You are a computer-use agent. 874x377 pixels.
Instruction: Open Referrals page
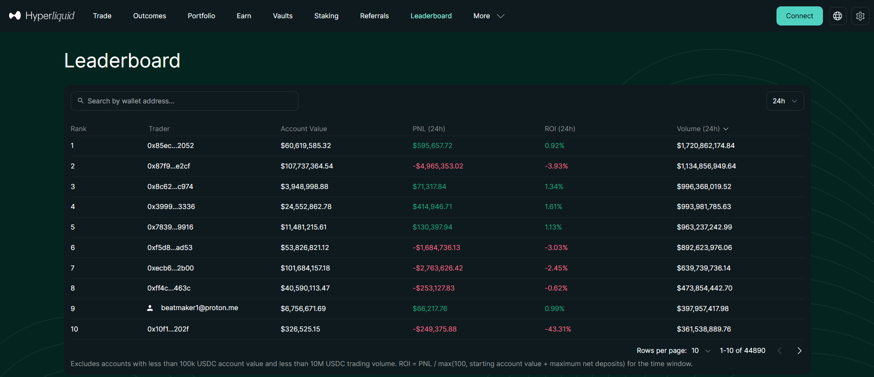pos(375,16)
